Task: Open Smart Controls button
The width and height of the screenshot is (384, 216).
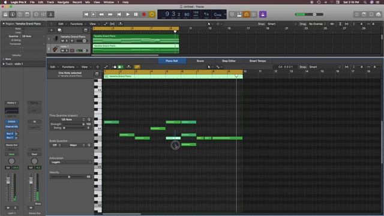Action: (36, 14)
